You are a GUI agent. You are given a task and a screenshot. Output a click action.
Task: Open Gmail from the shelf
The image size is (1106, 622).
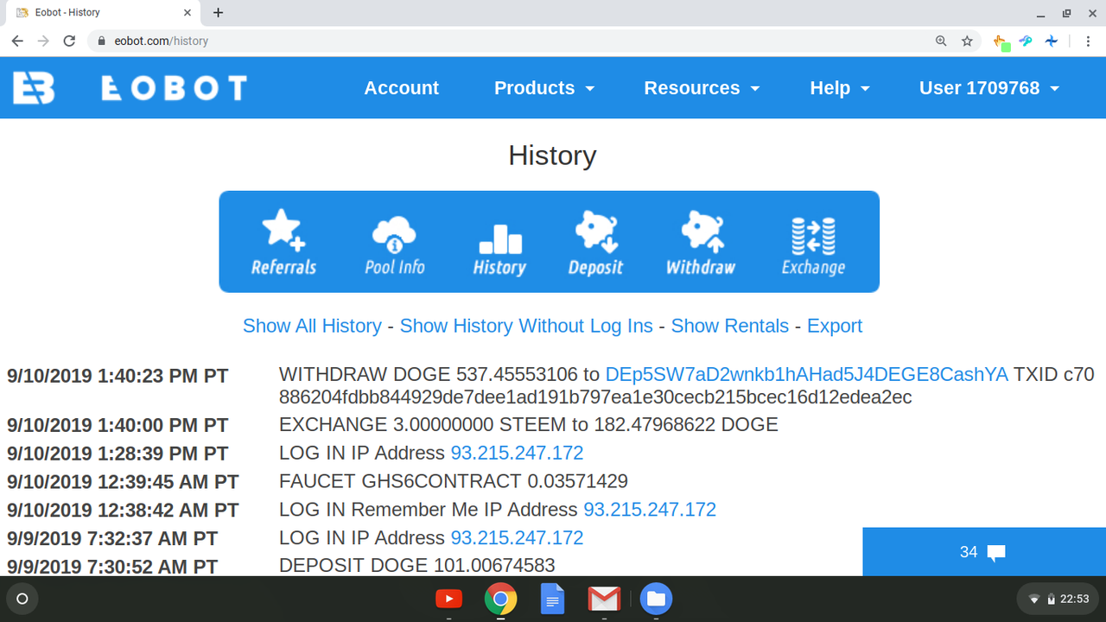click(604, 599)
